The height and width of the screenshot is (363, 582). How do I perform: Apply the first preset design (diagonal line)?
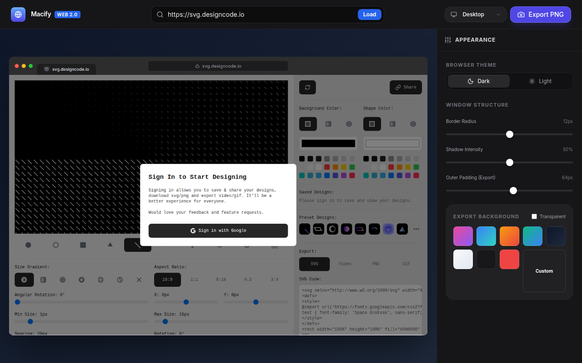click(x=305, y=229)
